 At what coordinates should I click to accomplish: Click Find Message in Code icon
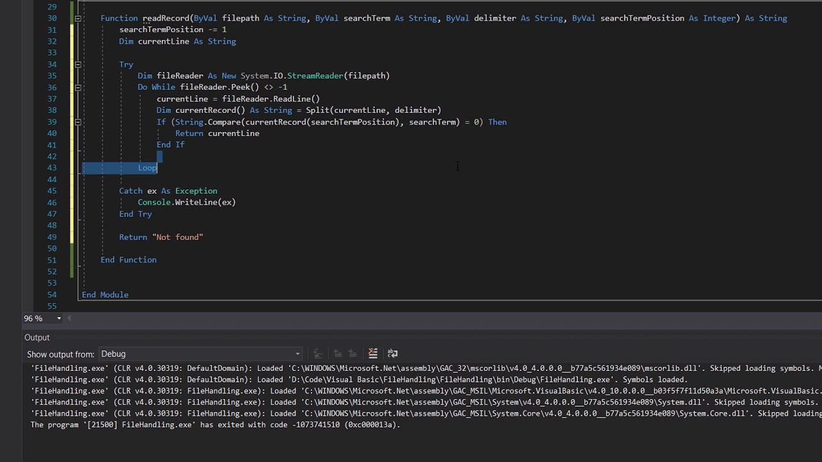317,354
